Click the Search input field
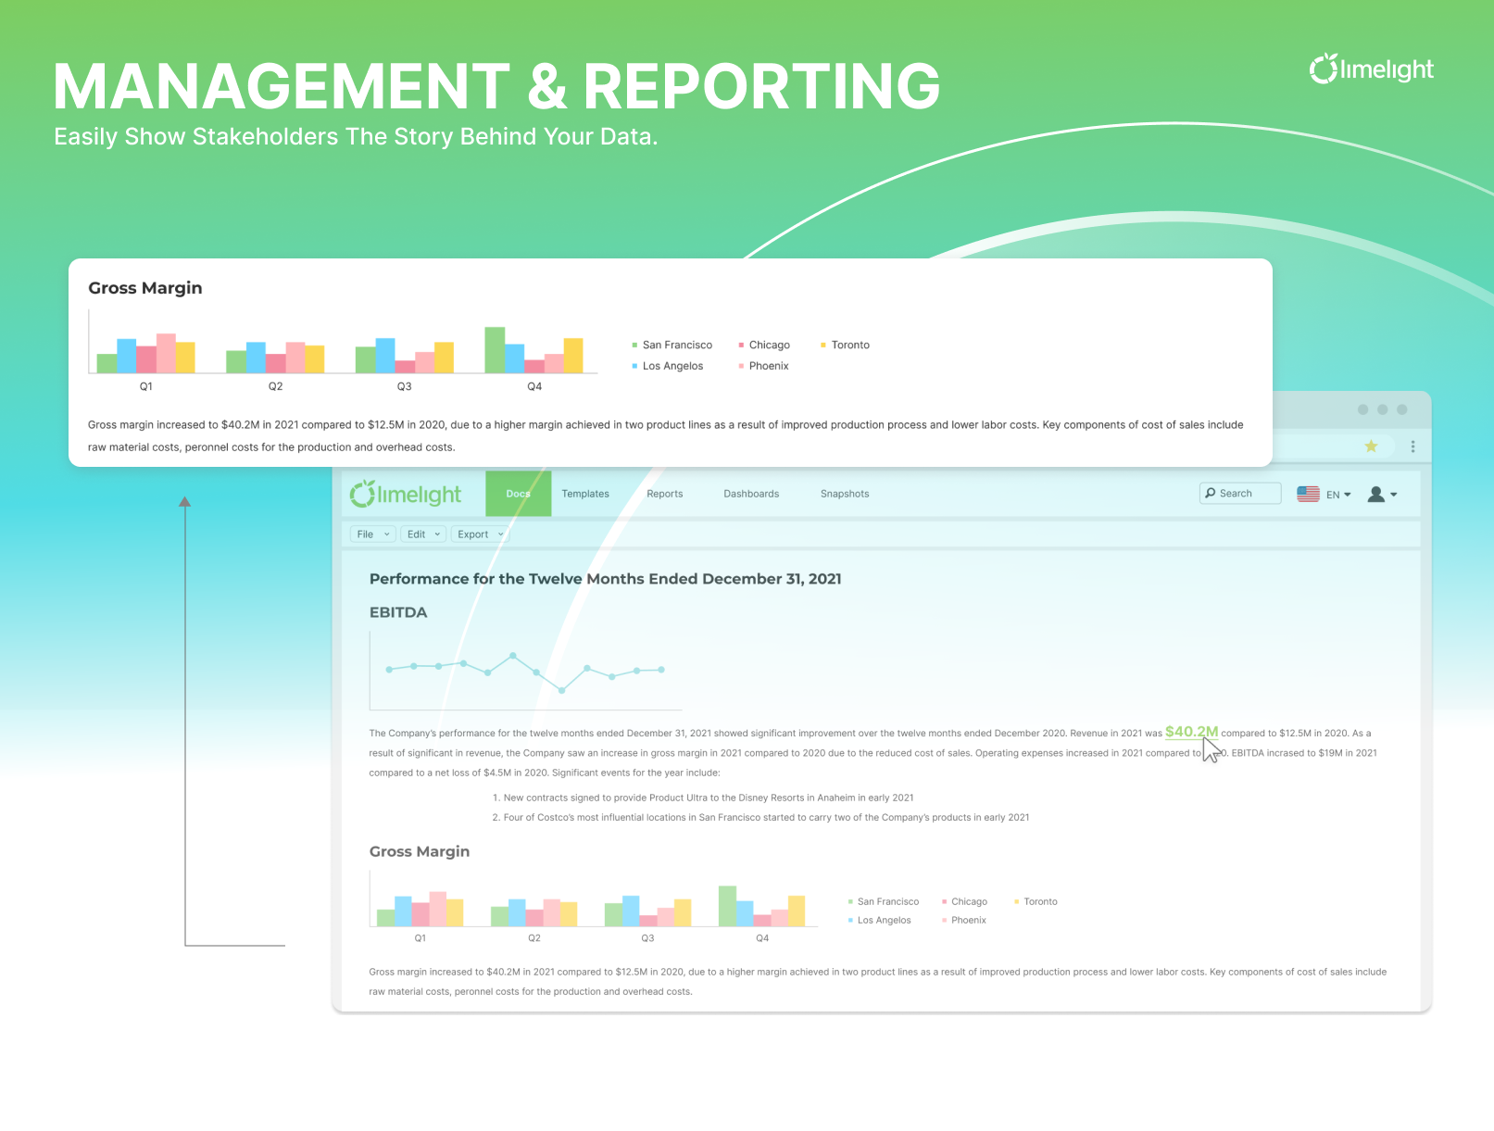 tap(1240, 494)
